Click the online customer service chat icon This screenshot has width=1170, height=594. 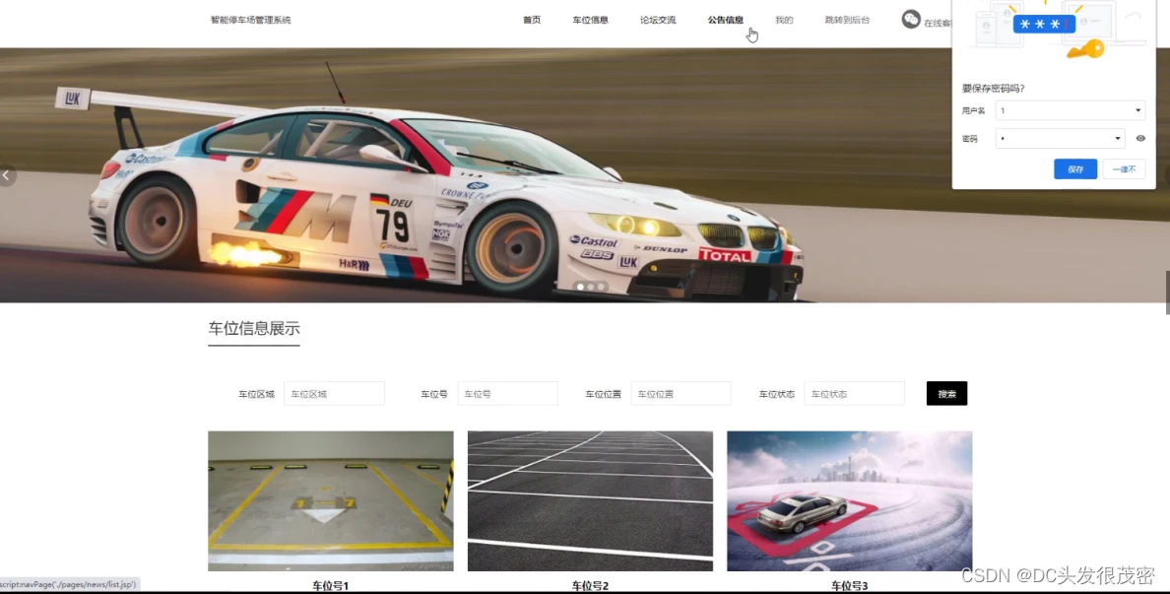(911, 20)
